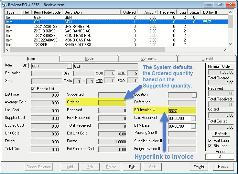Click the Exit button

[x=132, y=167]
